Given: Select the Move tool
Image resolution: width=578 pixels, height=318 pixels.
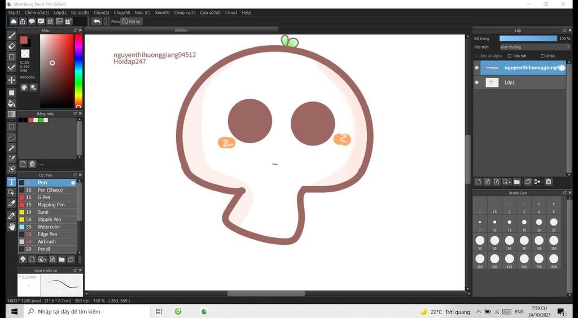Looking at the screenshot, I should pyautogui.click(x=11, y=80).
